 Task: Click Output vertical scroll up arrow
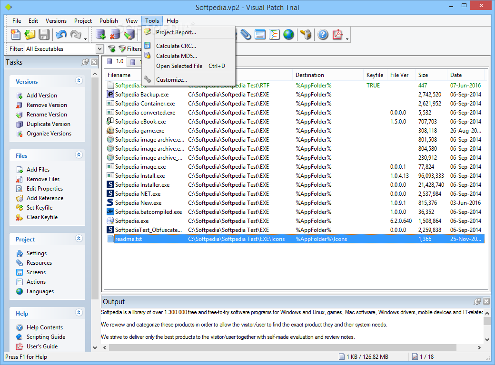487,313
